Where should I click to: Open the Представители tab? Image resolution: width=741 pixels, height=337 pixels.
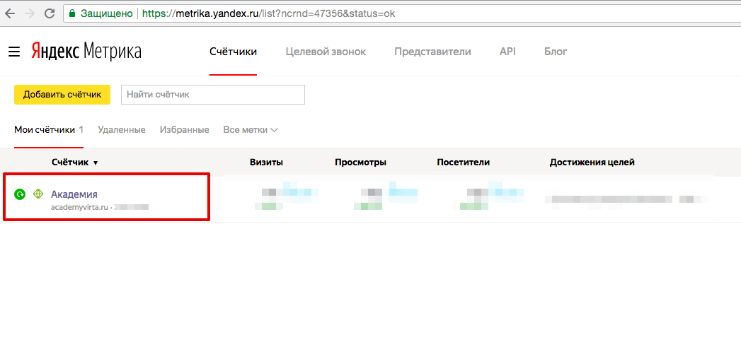tap(432, 52)
